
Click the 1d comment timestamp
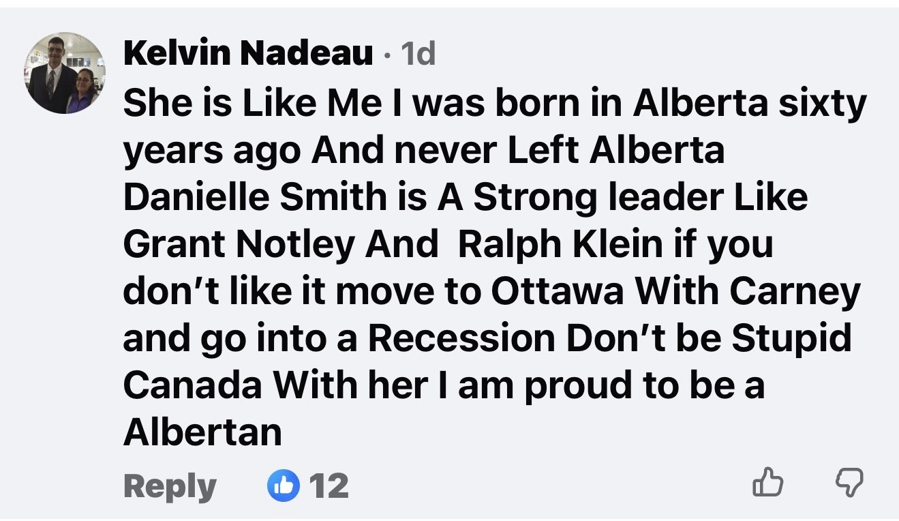[418, 55]
